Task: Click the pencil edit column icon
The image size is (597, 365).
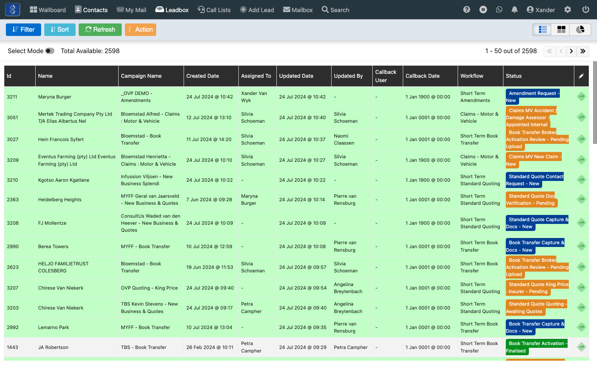Action: [581, 76]
